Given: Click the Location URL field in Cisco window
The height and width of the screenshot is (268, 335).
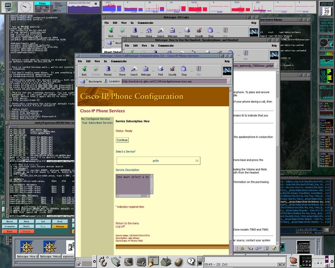Looking at the screenshot, I should (174, 82).
